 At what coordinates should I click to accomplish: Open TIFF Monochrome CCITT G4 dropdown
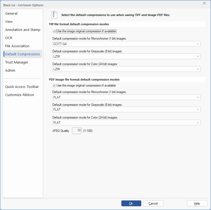pyautogui.click(x=126, y=44)
